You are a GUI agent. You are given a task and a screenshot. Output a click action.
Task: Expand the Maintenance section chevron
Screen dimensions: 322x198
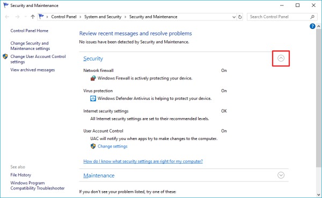(x=281, y=175)
